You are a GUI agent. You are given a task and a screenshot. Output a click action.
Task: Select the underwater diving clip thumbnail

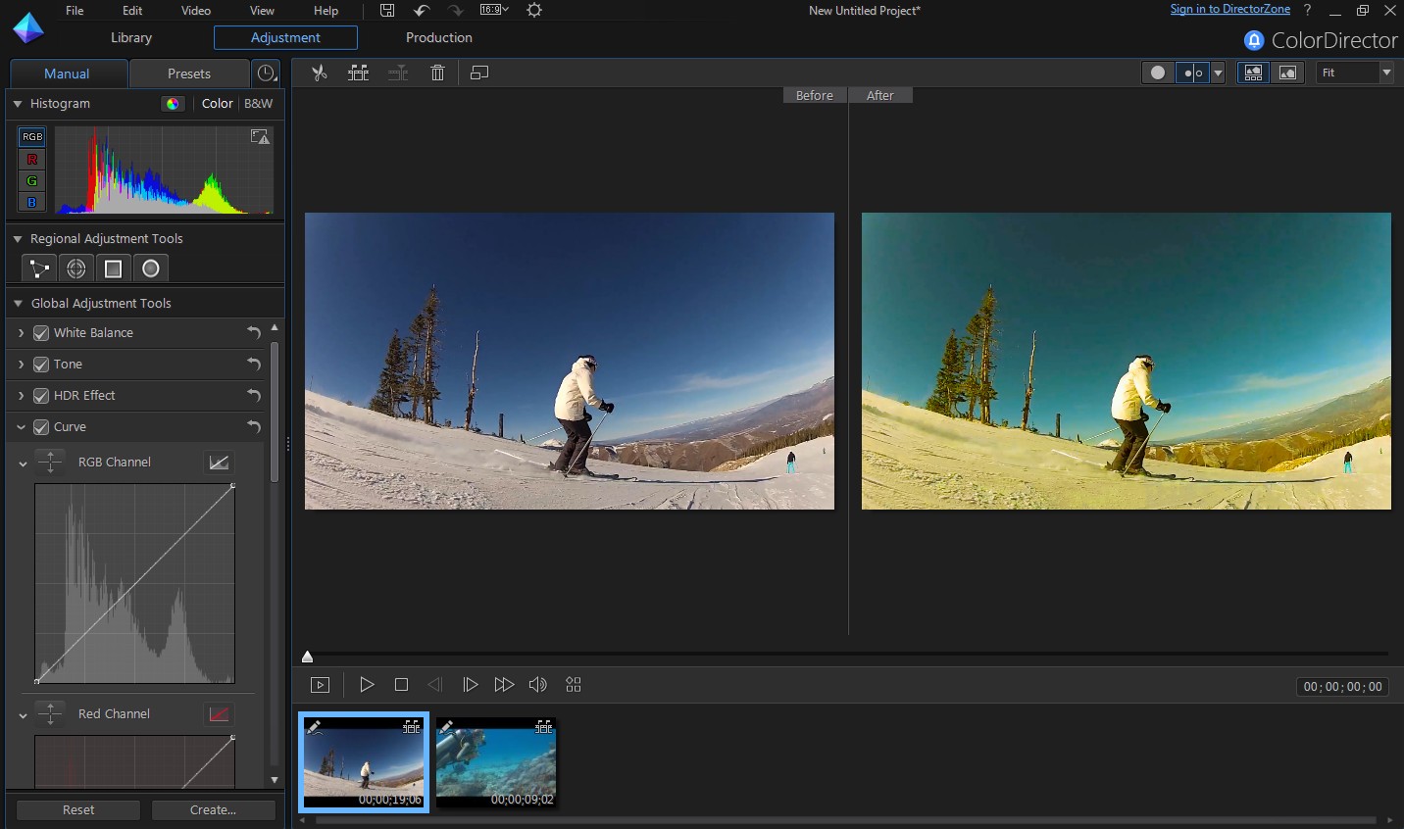point(495,763)
